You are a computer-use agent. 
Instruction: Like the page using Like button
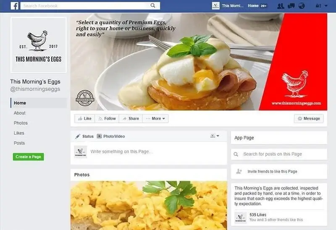[x=85, y=119]
